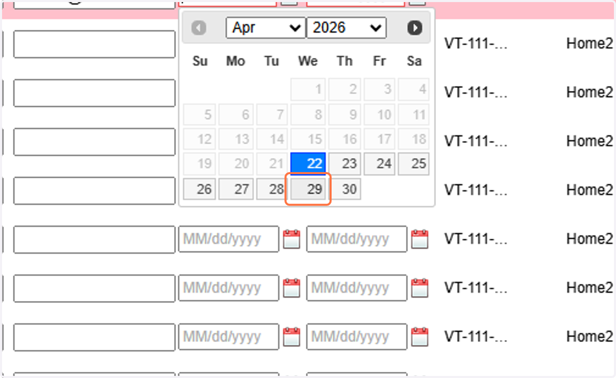Click empty text box beside the month dropdown row
The width and height of the screenshot is (616, 378).
pos(94,44)
